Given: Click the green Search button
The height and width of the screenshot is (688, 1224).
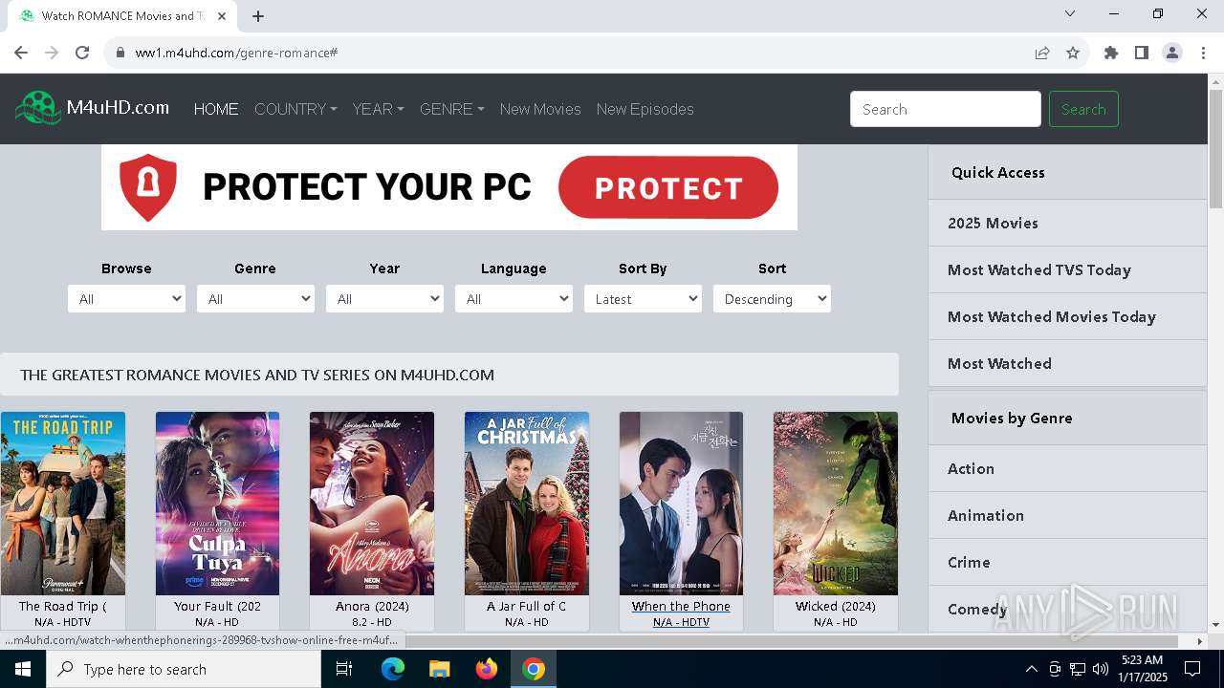Looking at the screenshot, I should click(1083, 109).
